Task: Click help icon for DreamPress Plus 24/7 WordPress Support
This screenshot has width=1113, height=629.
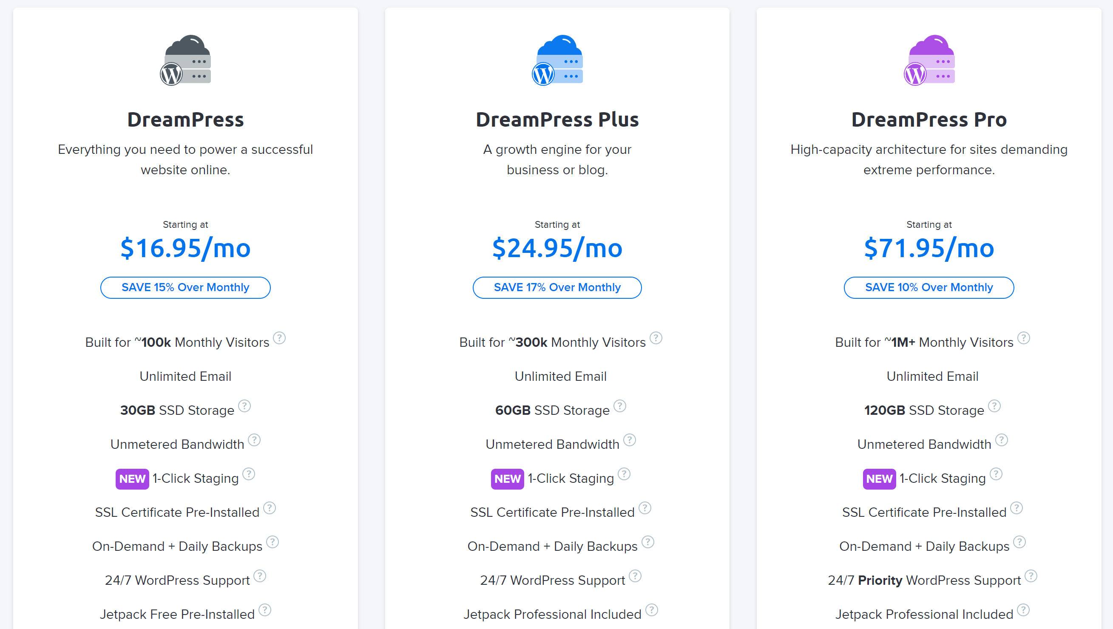Action: tap(636, 576)
